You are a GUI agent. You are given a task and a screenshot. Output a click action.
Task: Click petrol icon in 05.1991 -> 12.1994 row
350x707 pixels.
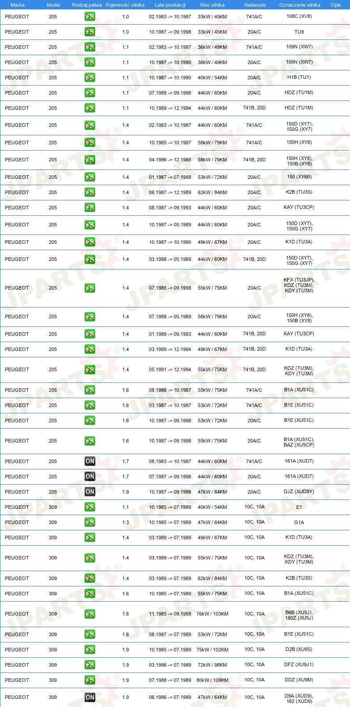90,369
